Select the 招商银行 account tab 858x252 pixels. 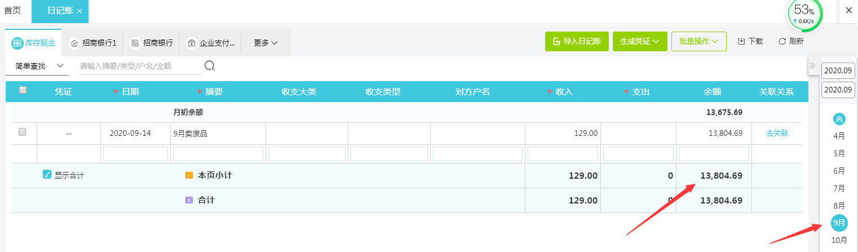[x=151, y=43]
